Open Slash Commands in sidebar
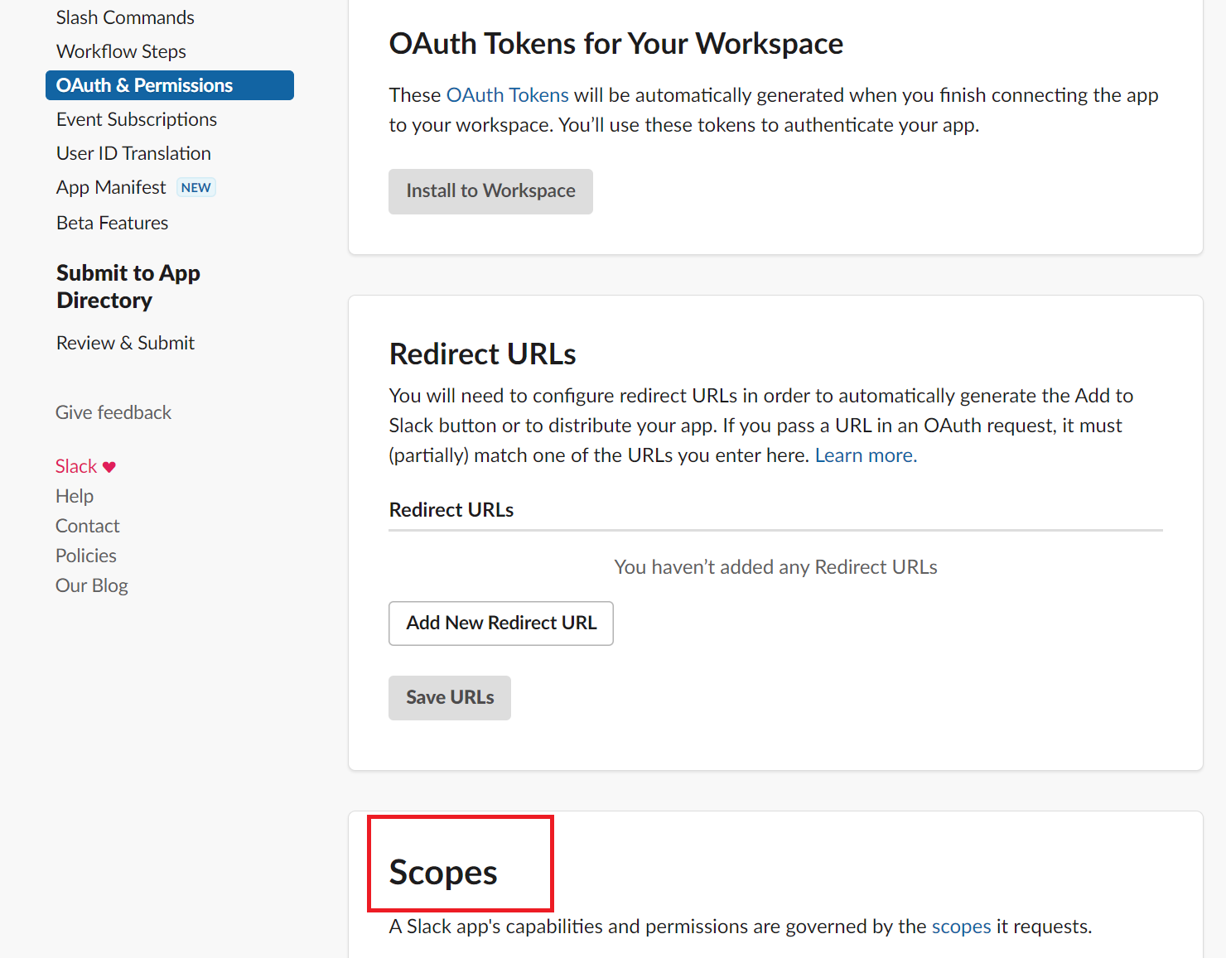Viewport: 1226px width, 958px height. 125,17
